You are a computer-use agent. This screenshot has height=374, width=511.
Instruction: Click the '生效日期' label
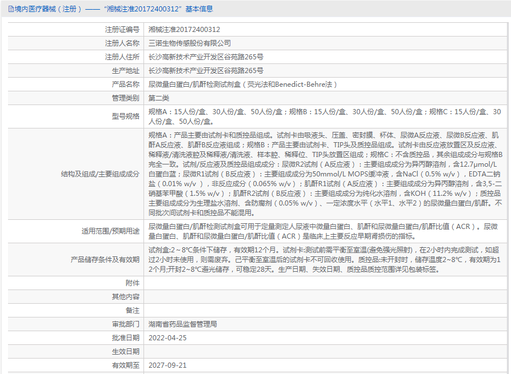tap(126, 351)
